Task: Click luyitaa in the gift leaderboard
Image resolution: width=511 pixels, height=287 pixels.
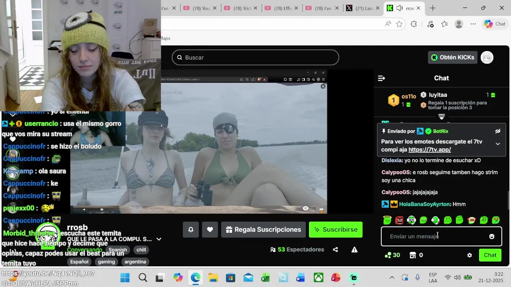Action: (438, 95)
